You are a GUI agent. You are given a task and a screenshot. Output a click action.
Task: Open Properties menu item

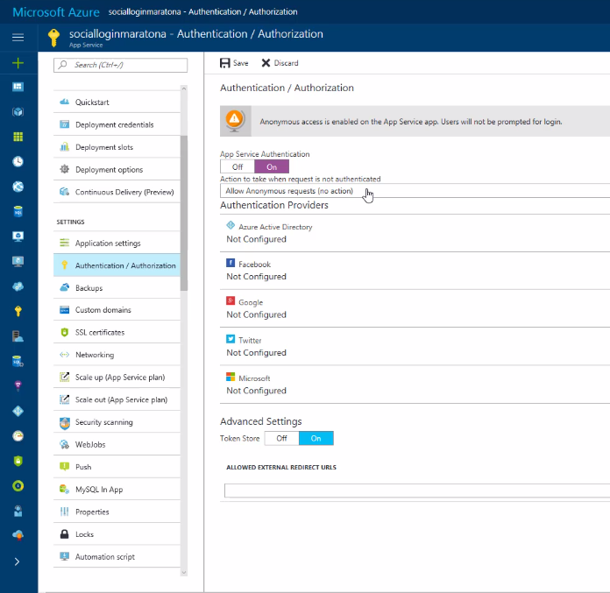point(117,512)
